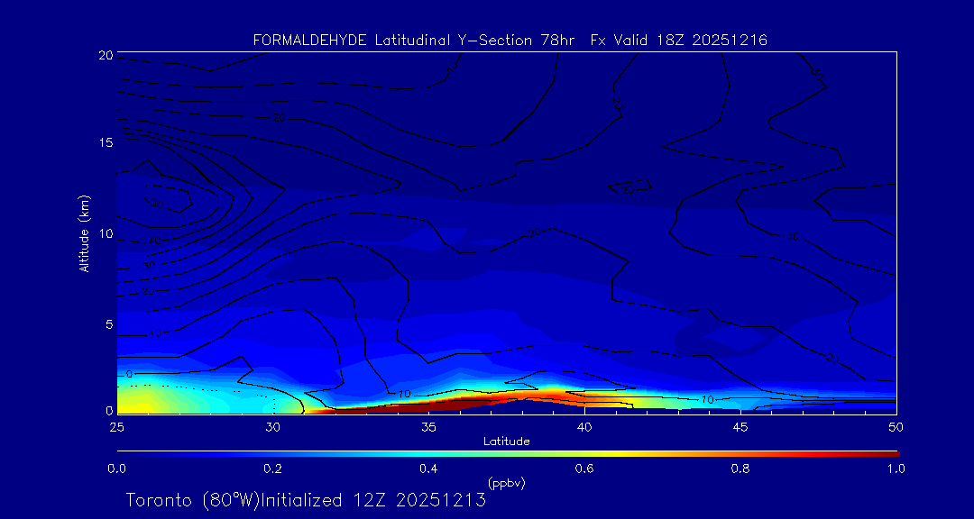
Task: Click the 1.0 label under the colorbar
Action: tap(896, 469)
